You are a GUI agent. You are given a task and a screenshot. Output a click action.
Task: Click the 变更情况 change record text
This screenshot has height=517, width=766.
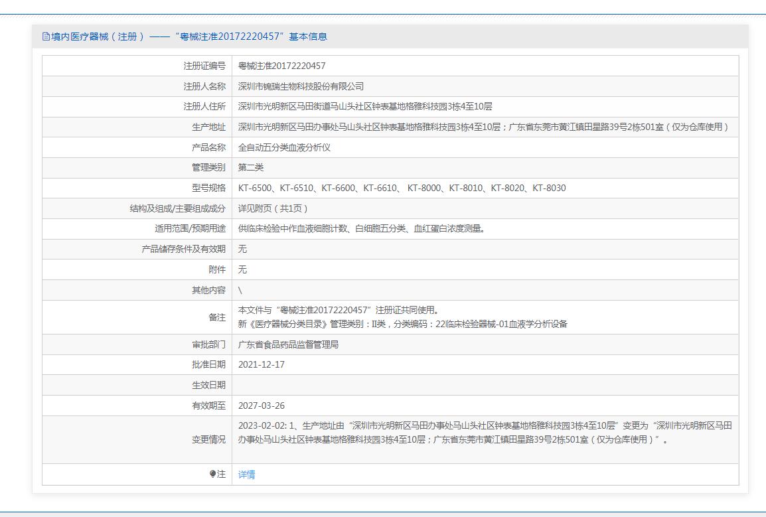(x=485, y=433)
